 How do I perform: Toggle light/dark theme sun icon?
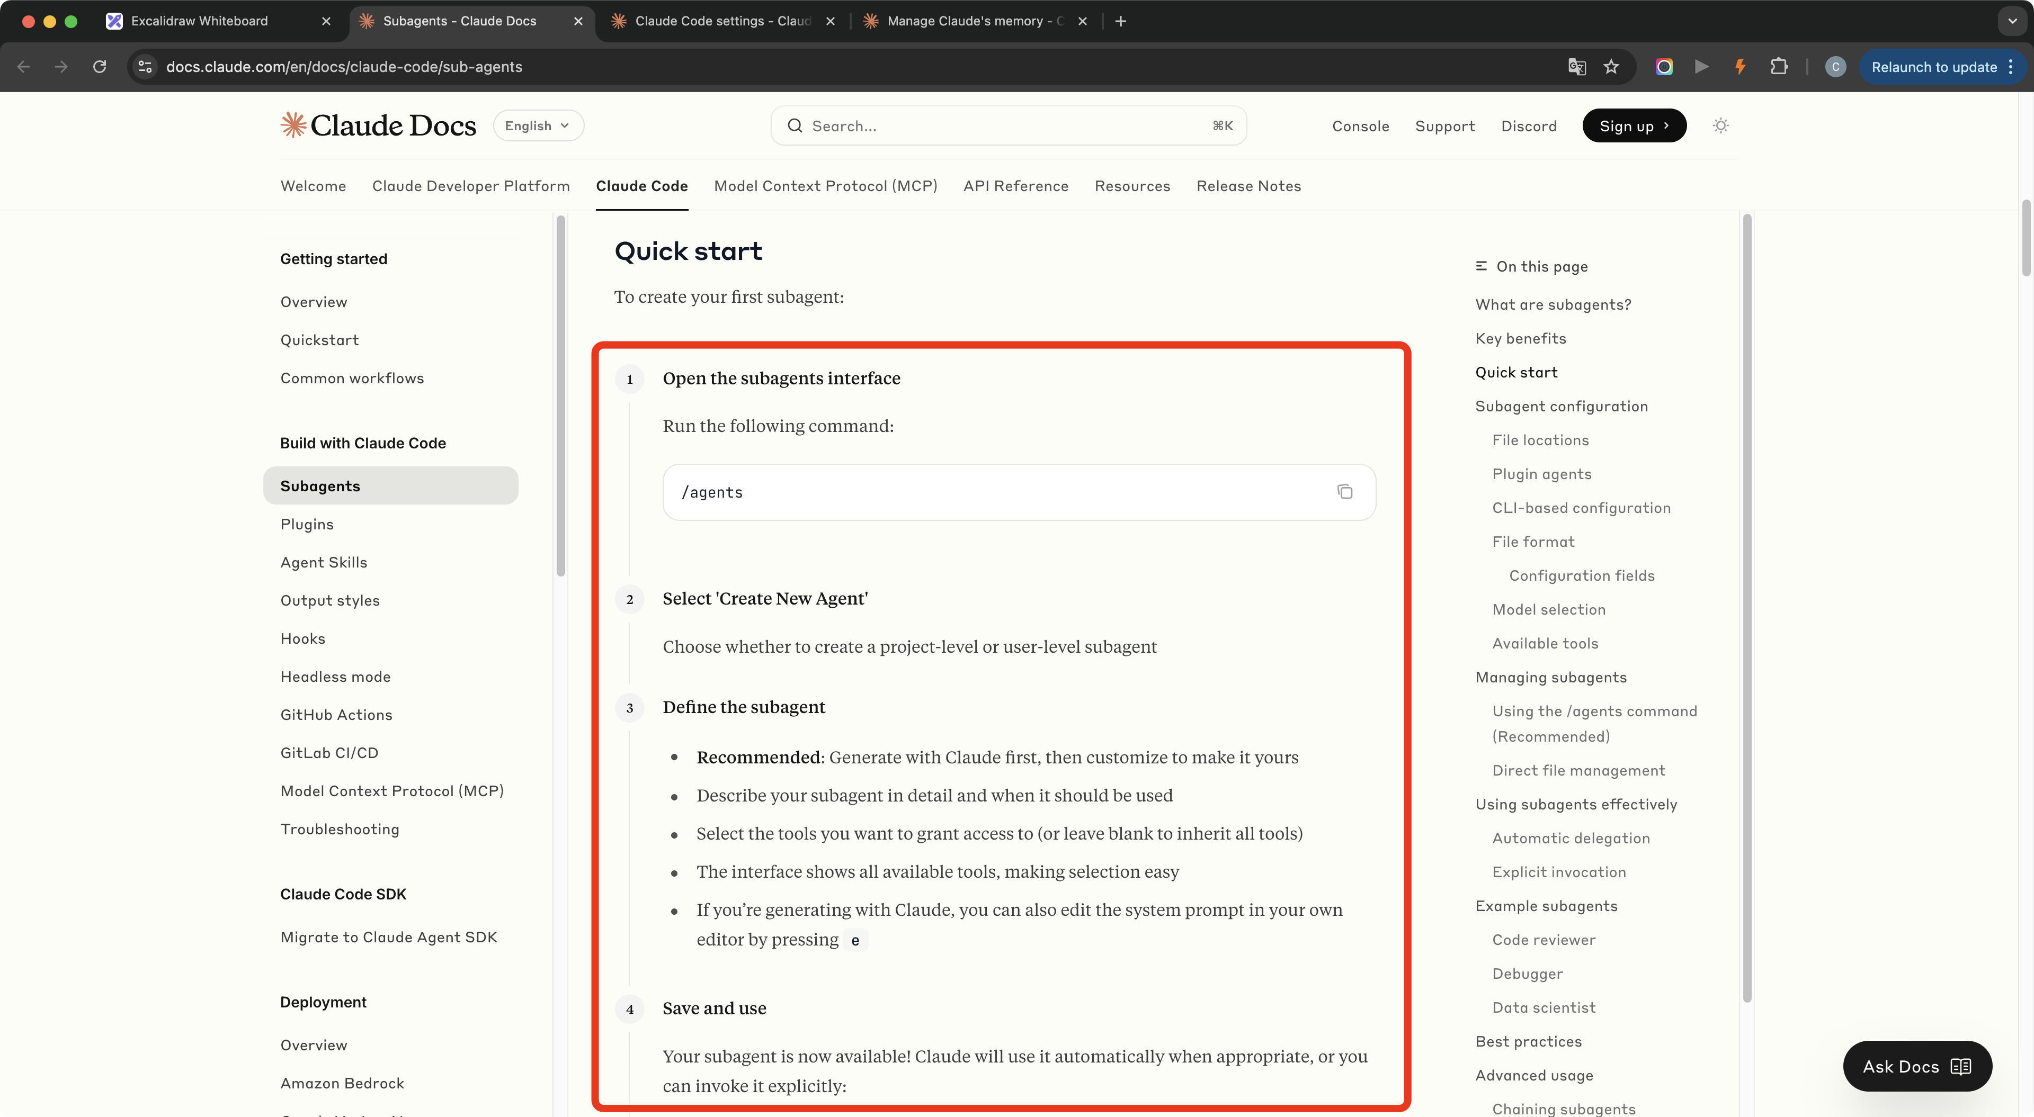[1721, 125]
